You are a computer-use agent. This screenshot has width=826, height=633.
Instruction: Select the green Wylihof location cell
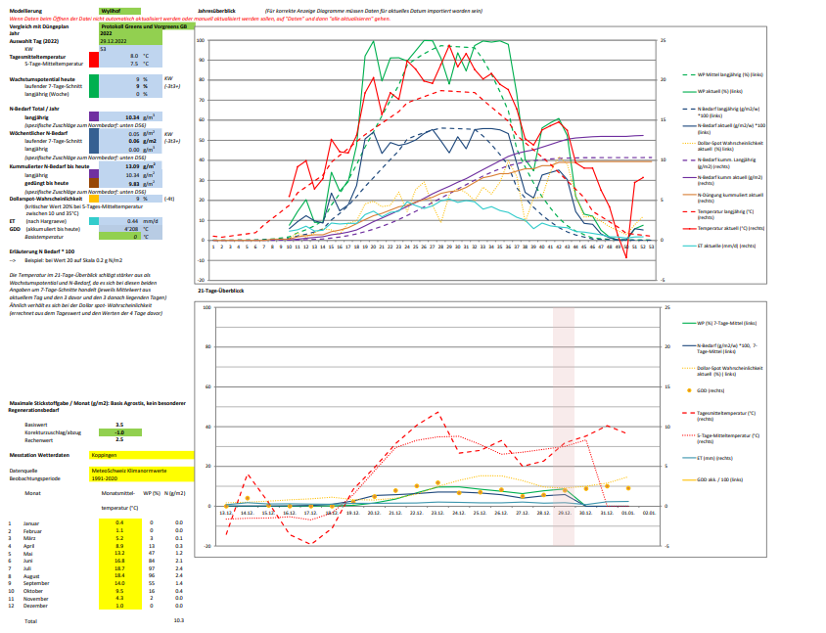pyautogui.click(x=119, y=11)
